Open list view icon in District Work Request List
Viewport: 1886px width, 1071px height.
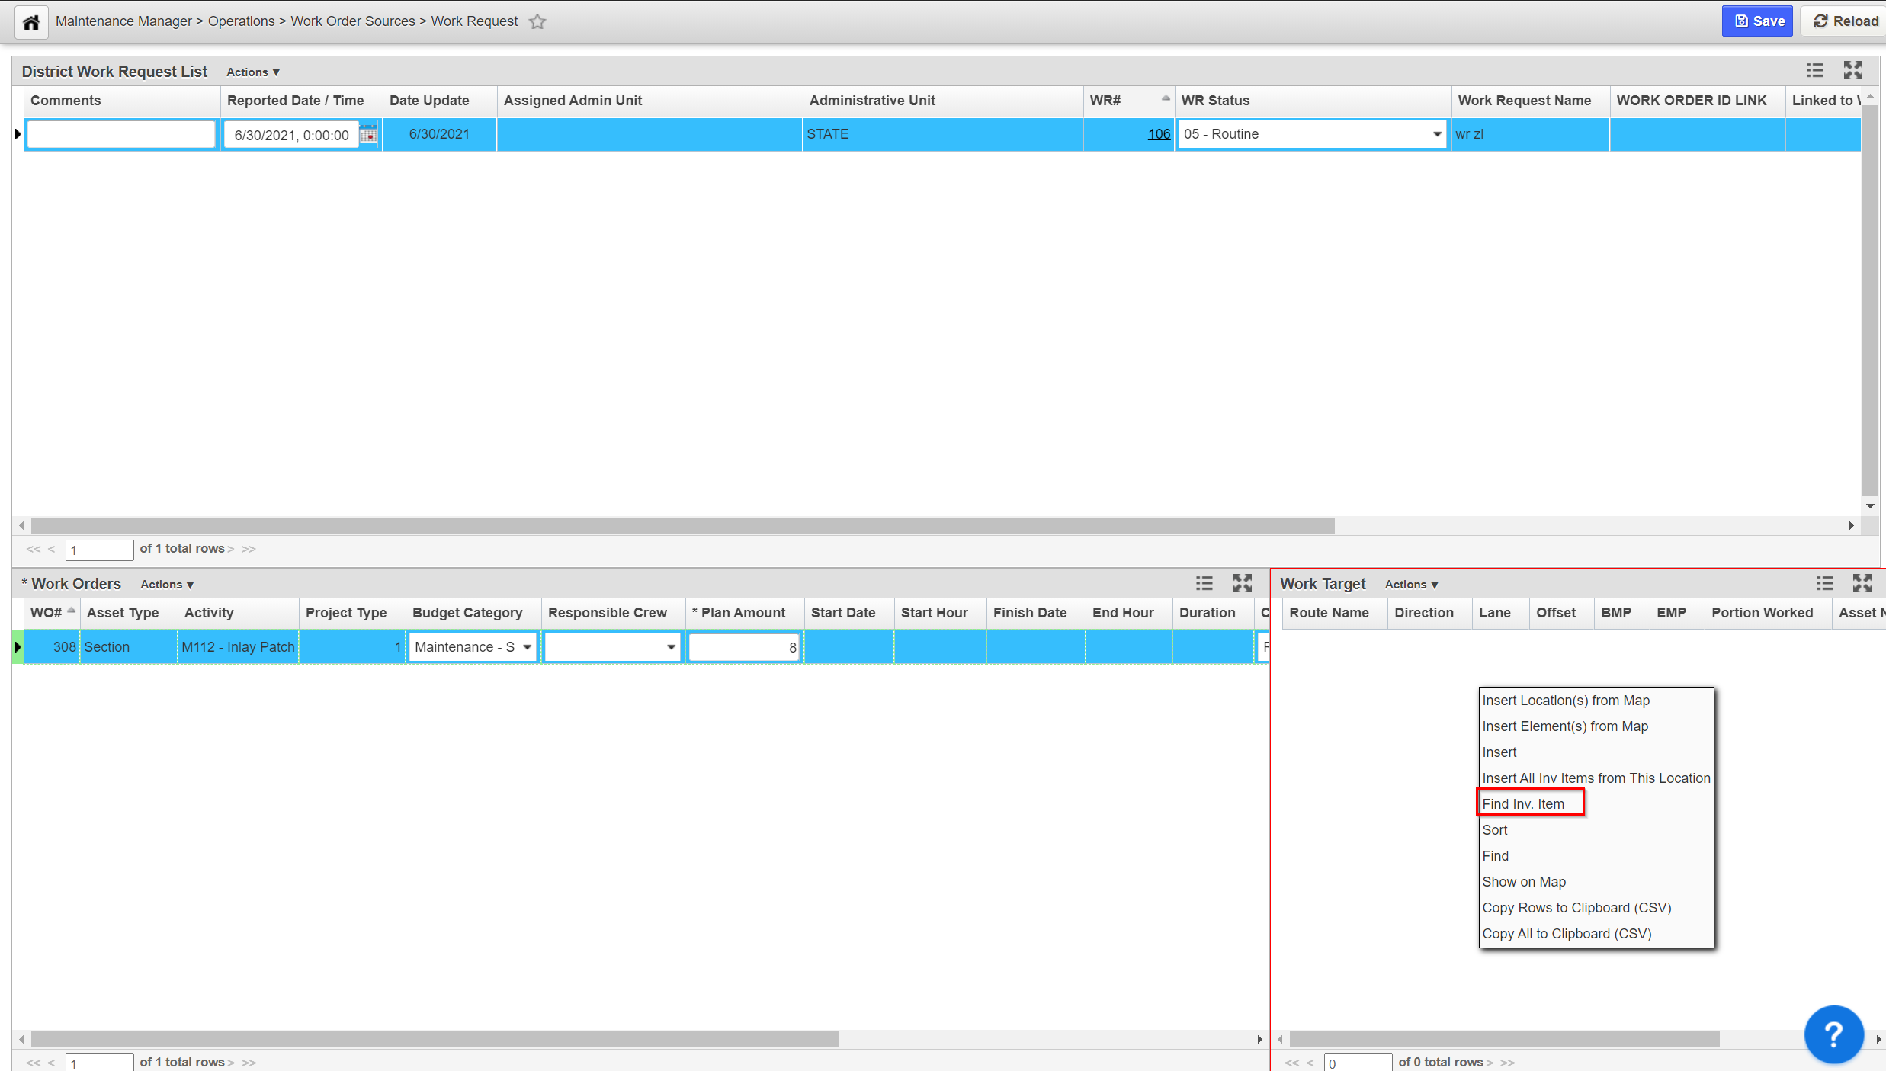click(x=1814, y=71)
